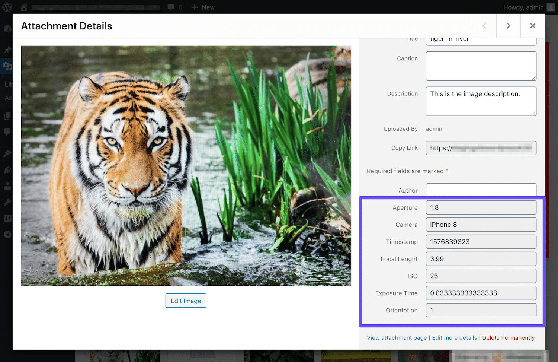The width and height of the screenshot is (558, 362).
Task: Click the Aperture value field
Action: (481, 207)
